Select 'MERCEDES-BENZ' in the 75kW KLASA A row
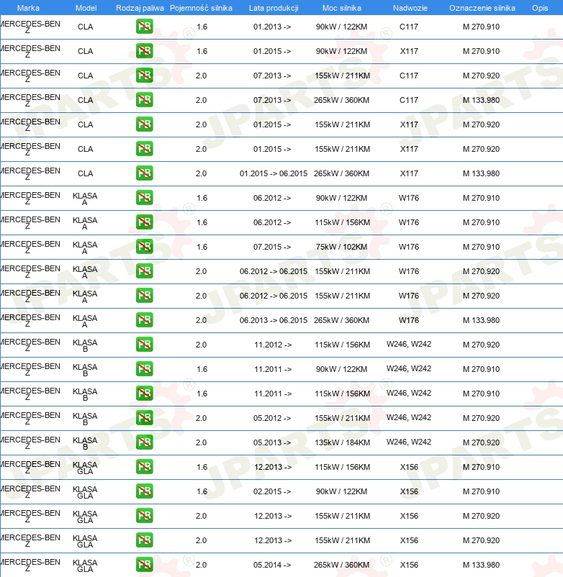The height and width of the screenshot is (577, 563). coord(30,247)
